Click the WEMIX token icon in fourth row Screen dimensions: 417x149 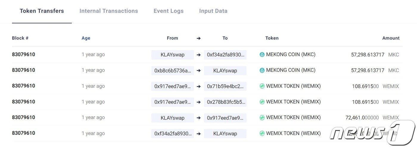coord(262,102)
